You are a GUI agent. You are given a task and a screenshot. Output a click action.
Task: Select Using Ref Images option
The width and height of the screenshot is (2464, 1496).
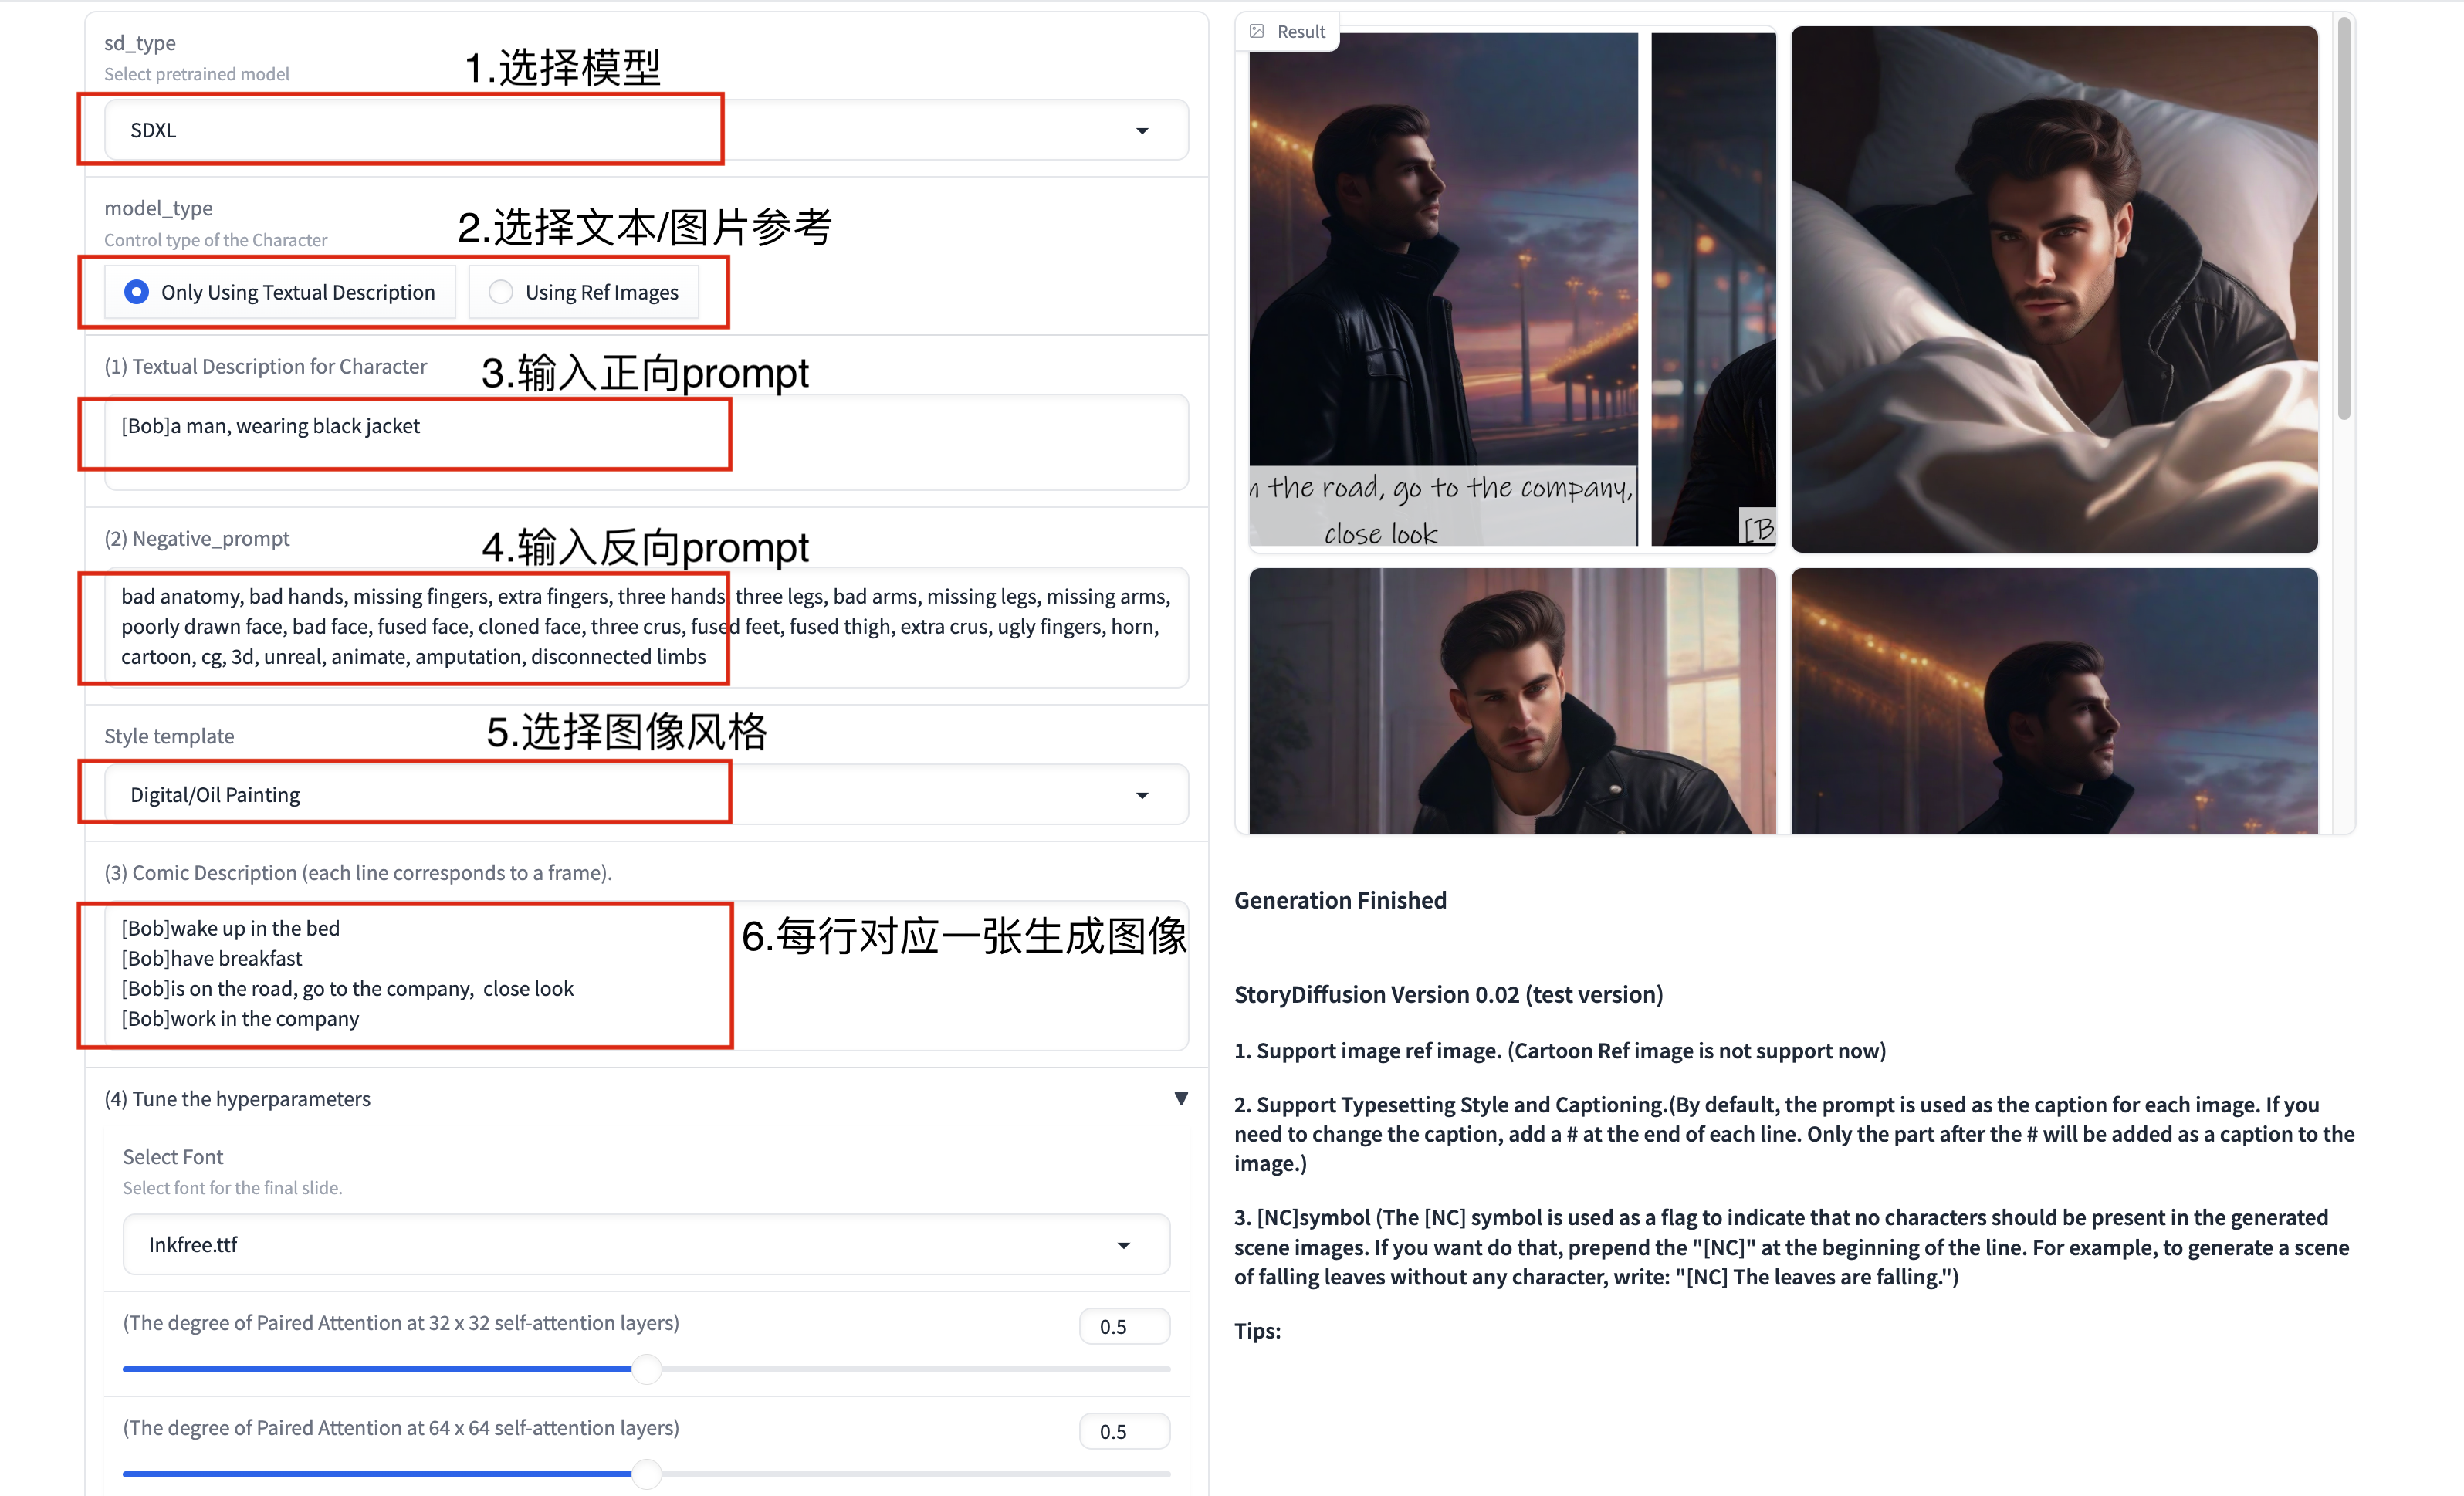pyautogui.click(x=584, y=292)
